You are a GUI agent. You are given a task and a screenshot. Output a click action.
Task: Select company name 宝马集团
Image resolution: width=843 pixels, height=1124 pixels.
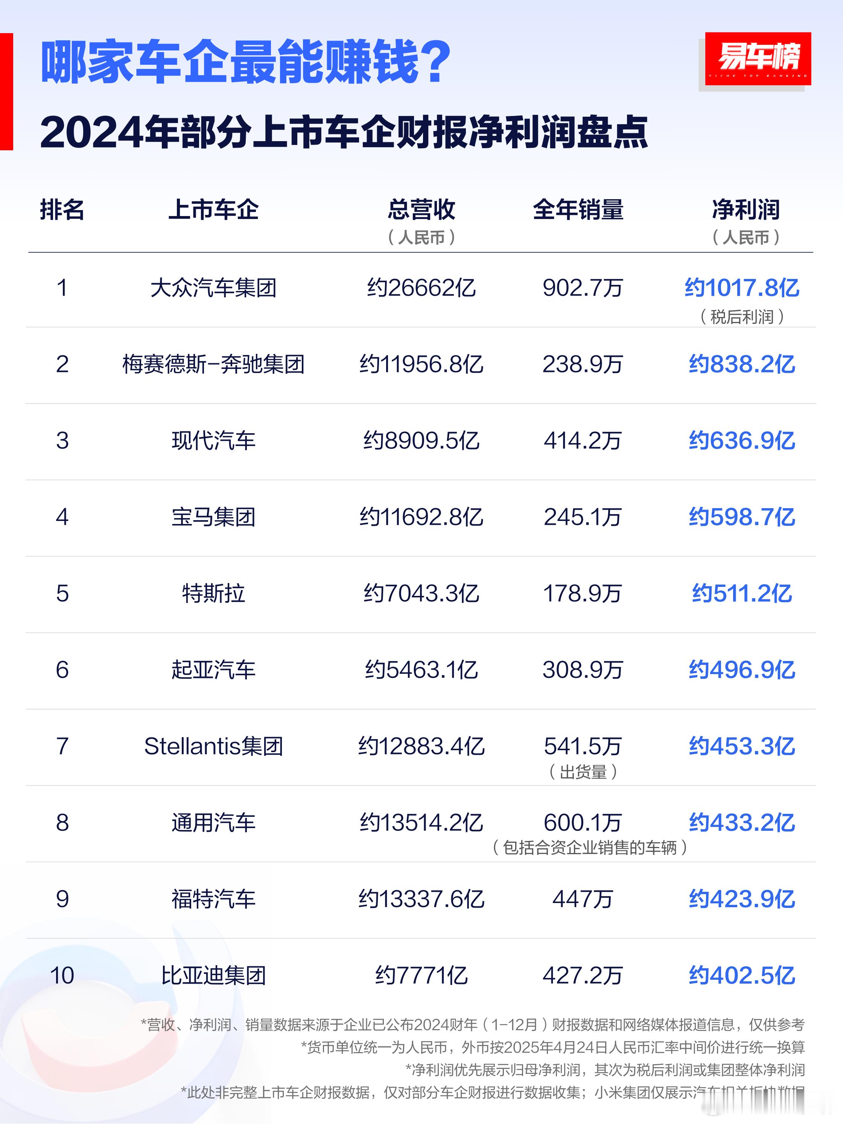(213, 517)
